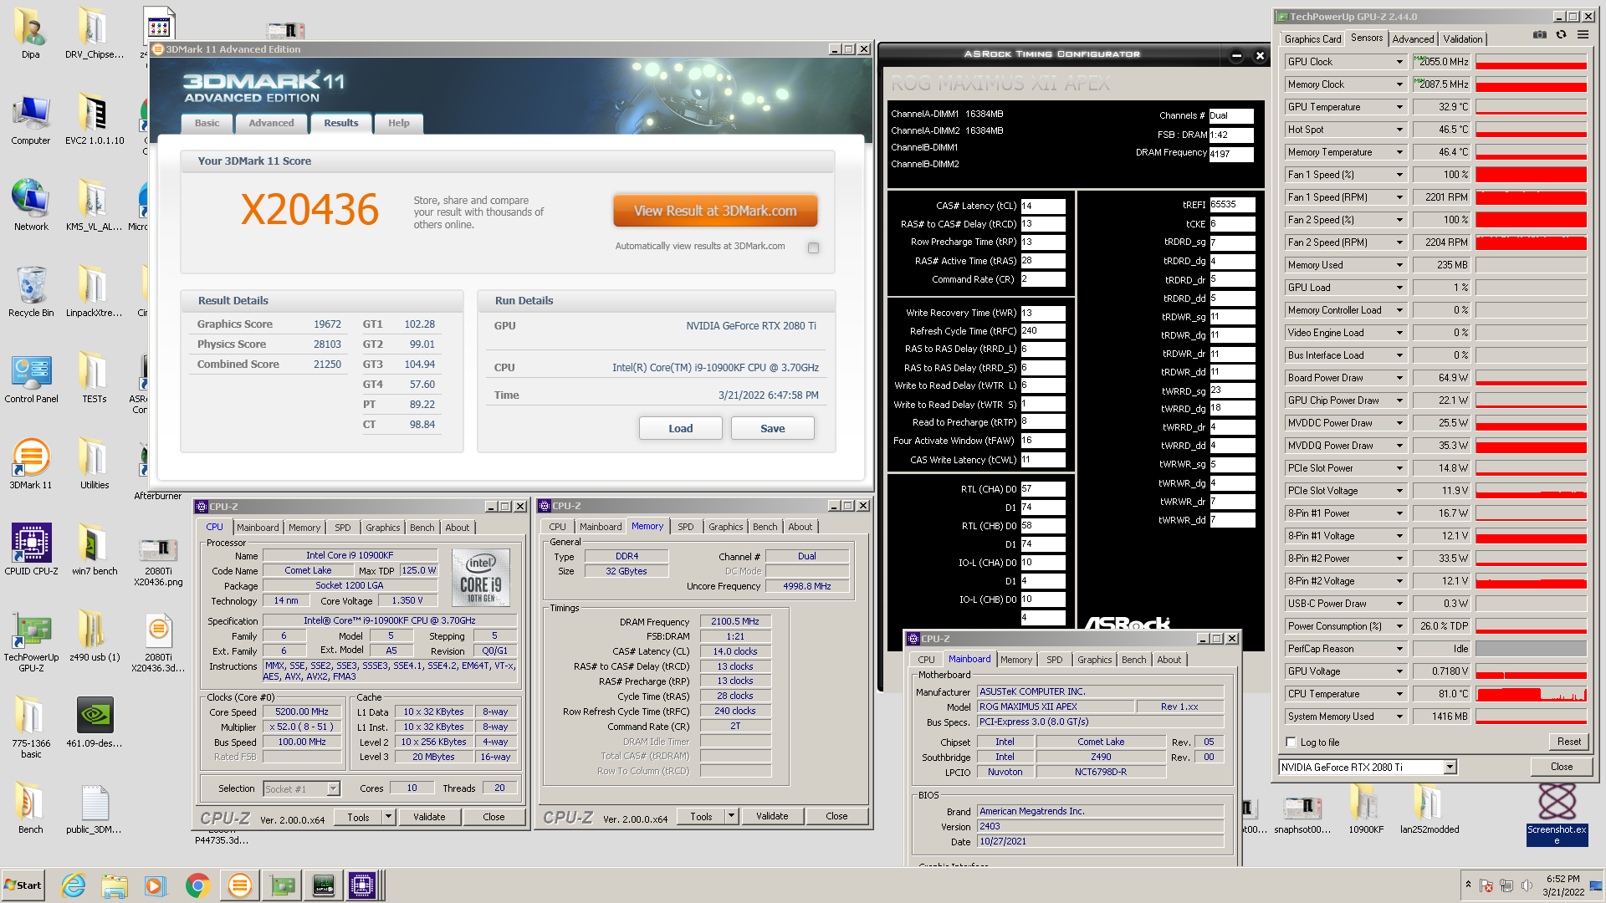1606x903 pixels.
Task: Expand the GPU Voltage sensor dropdown
Action: coord(1399,671)
